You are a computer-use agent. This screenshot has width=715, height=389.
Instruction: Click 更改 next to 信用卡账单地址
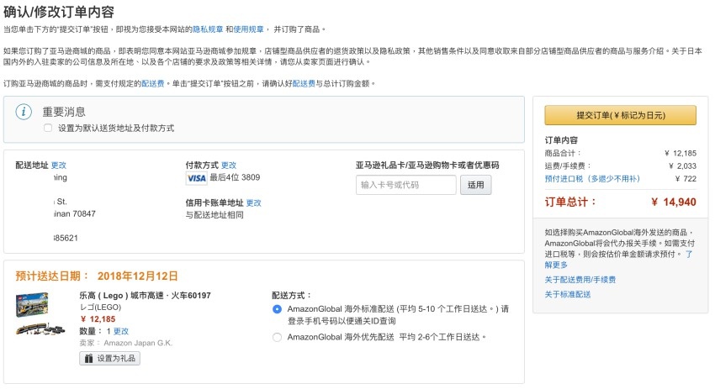point(253,202)
